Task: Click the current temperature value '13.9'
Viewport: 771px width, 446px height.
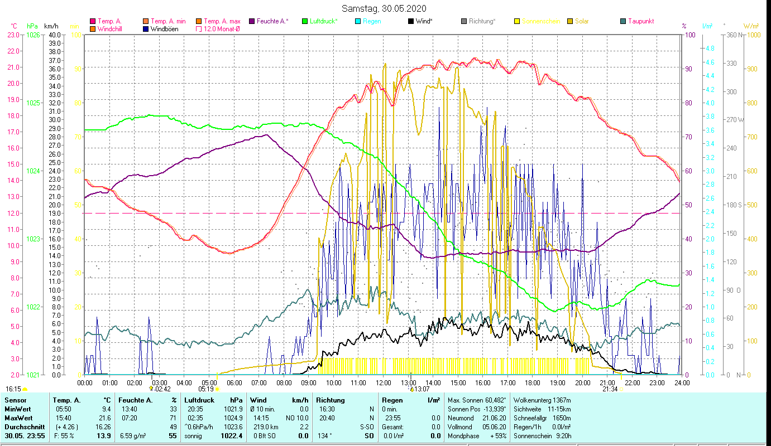Action: 104,435
